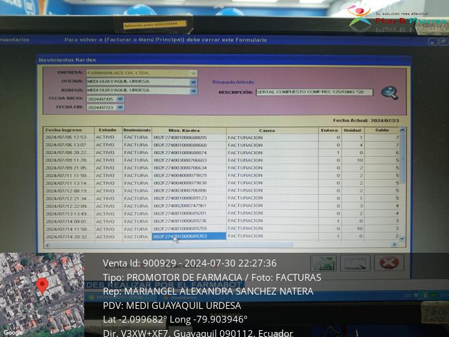Click date cell 2024/07/13 13:49

(69, 214)
